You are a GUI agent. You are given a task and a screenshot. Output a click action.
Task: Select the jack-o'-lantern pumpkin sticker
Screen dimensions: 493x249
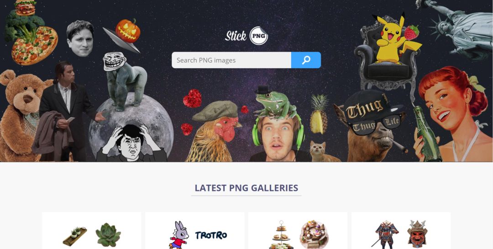coord(128,31)
